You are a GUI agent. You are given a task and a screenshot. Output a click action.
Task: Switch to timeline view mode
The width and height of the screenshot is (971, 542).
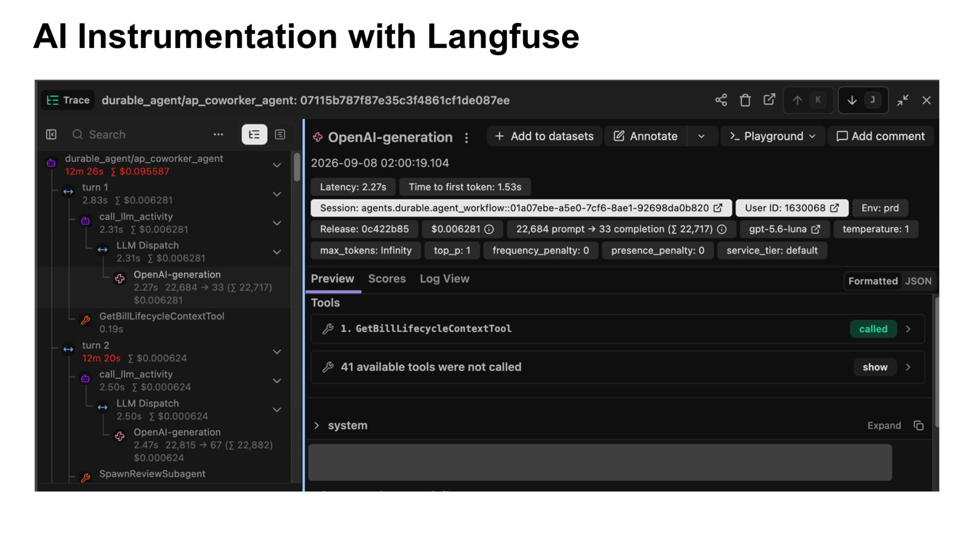click(x=280, y=135)
